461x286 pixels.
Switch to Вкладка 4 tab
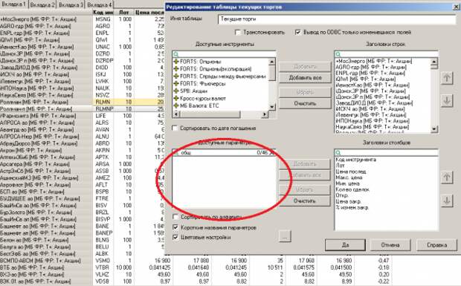pyautogui.click(x=100, y=4)
